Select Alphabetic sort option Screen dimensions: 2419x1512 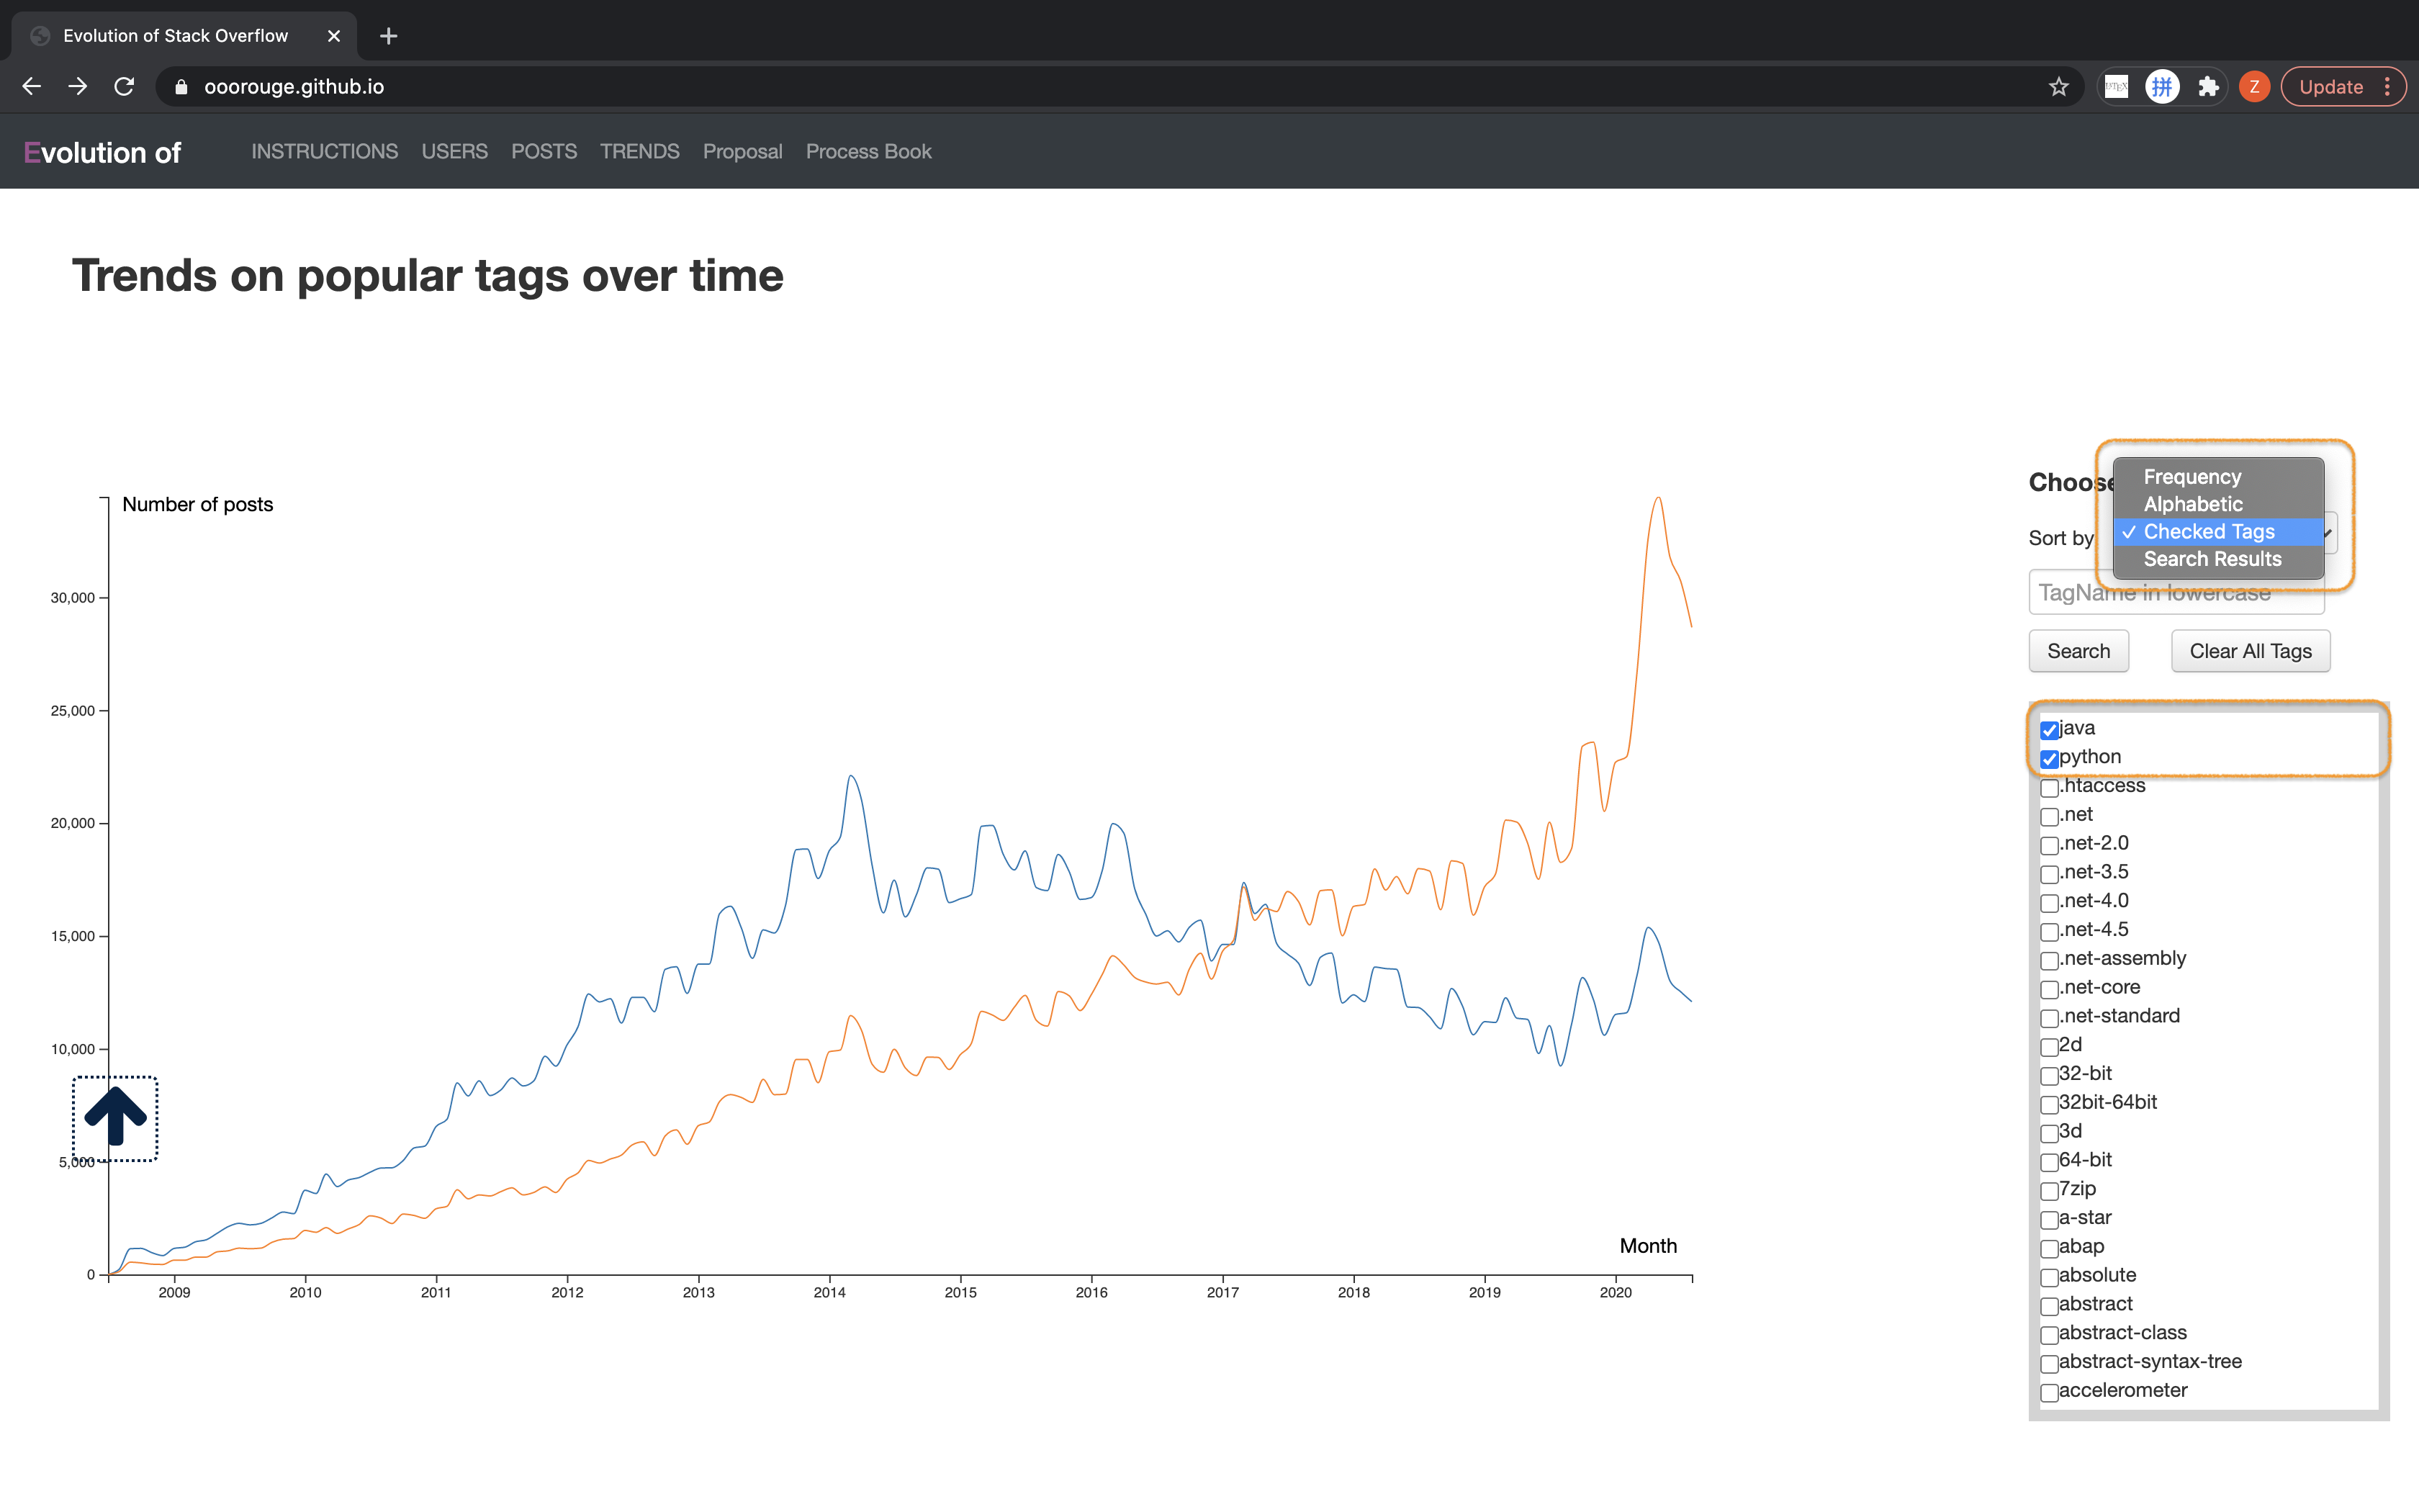click(2218, 504)
